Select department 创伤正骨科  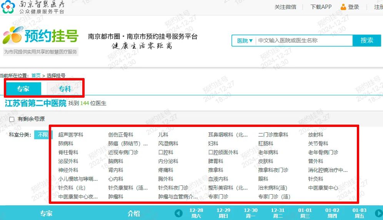[121, 135]
